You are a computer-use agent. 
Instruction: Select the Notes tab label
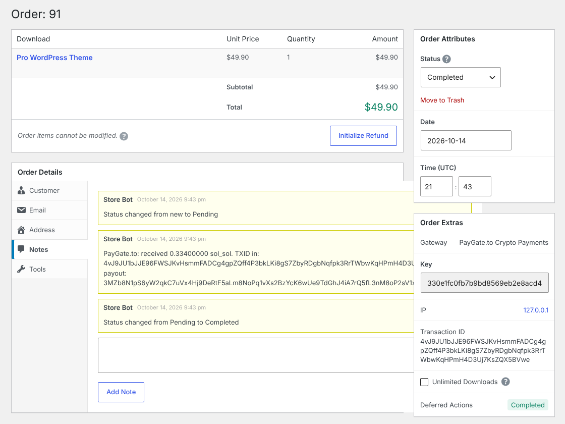coord(38,249)
